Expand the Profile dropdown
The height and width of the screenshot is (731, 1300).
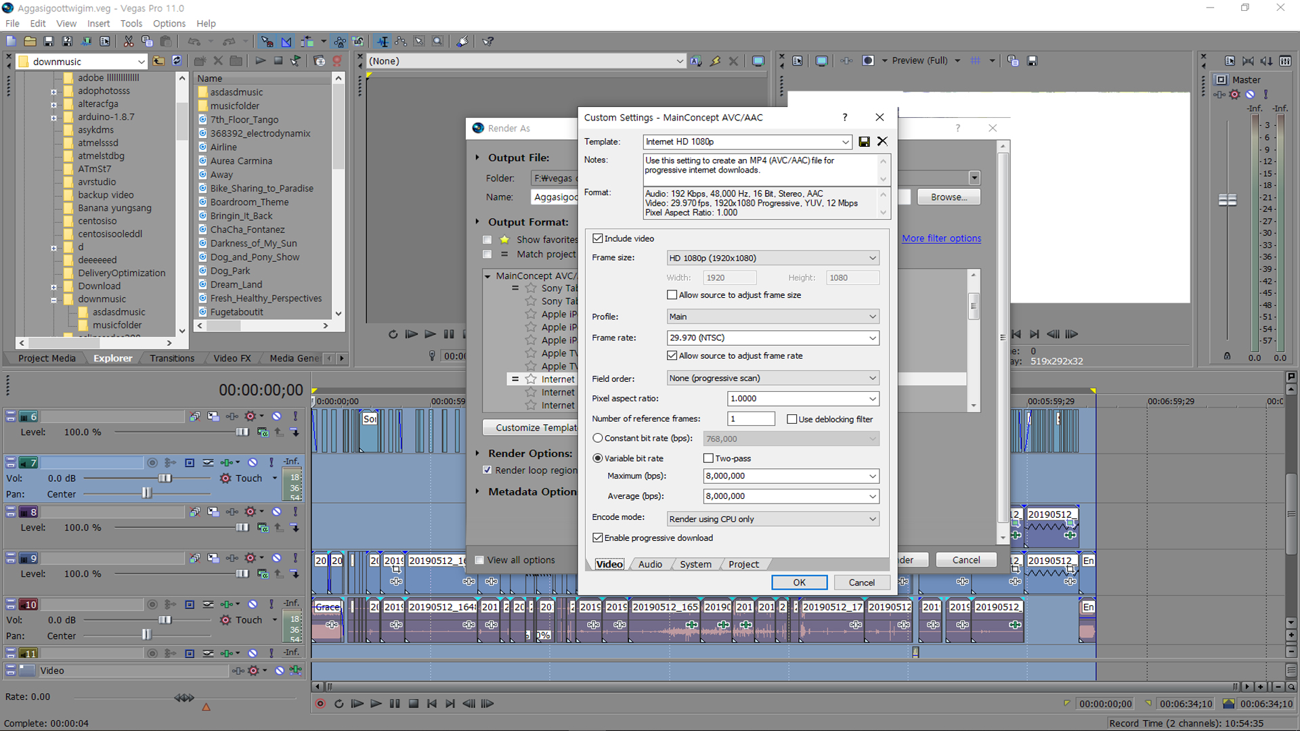point(773,317)
